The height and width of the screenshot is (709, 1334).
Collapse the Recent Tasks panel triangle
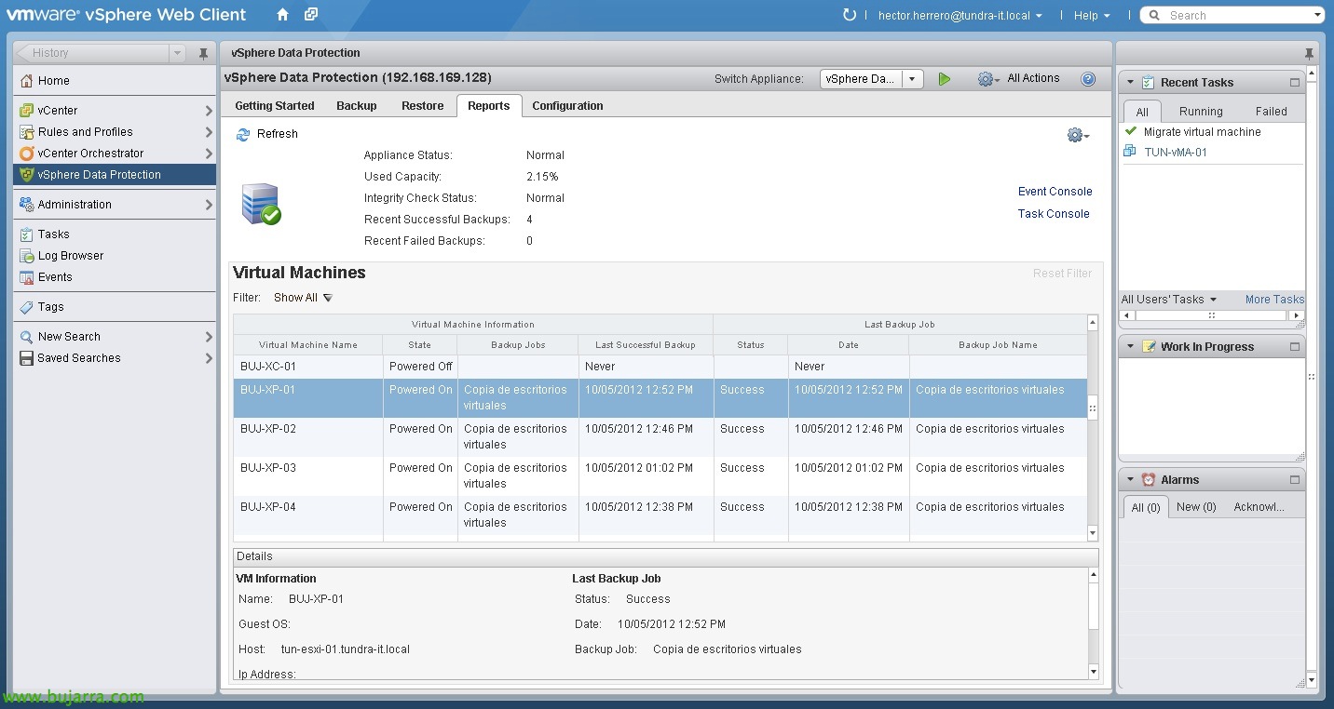tap(1130, 83)
